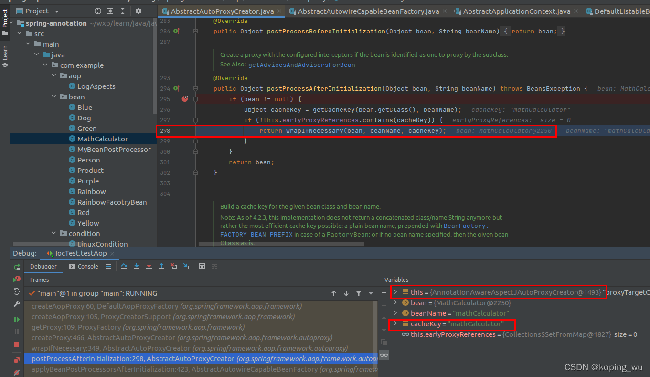Expand the bean variable node
Viewport: 650px width, 377px height.
click(x=395, y=302)
